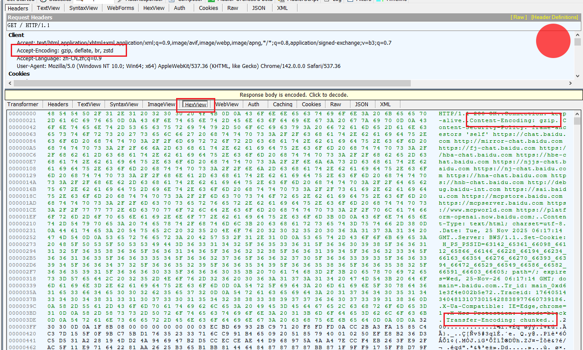Click the [Raw] link in Request Headers
583x350 pixels.
518,17
